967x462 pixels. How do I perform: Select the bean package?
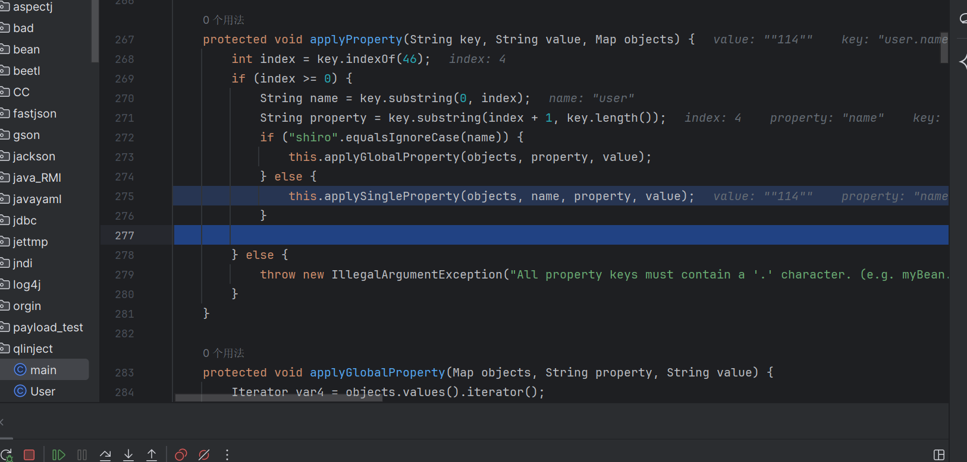tap(26, 49)
